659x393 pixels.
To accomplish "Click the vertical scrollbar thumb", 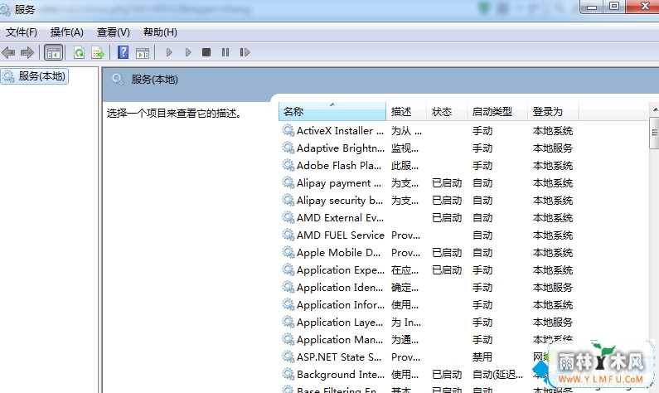I will click(654, 133).
